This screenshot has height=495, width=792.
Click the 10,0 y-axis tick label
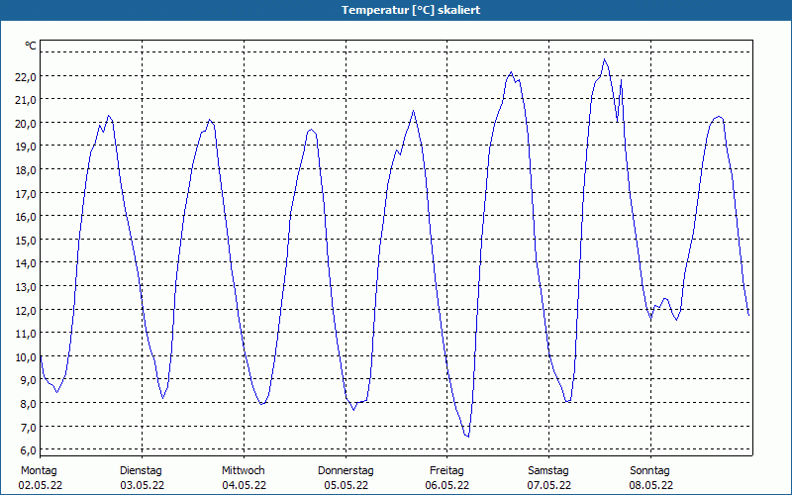(26, 356)
